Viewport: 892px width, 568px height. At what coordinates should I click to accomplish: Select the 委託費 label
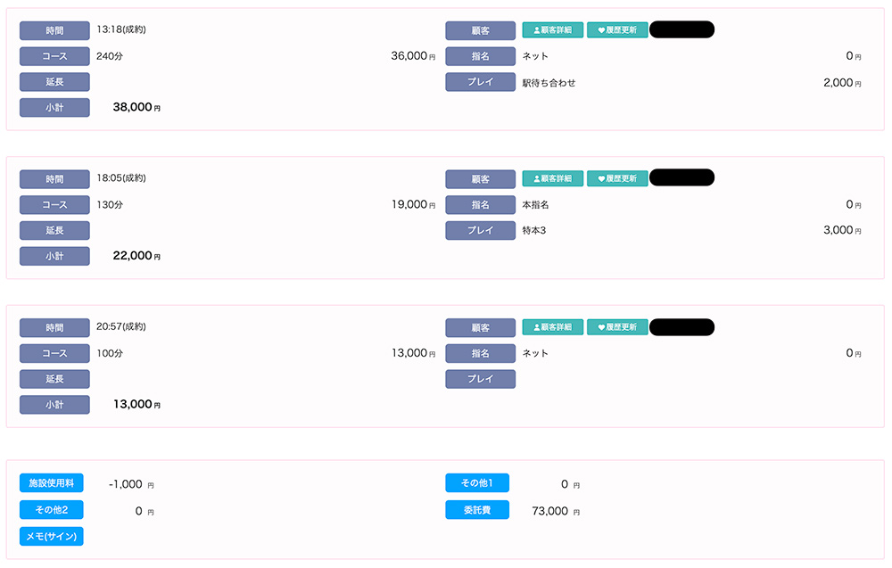[x=477, y=510]
